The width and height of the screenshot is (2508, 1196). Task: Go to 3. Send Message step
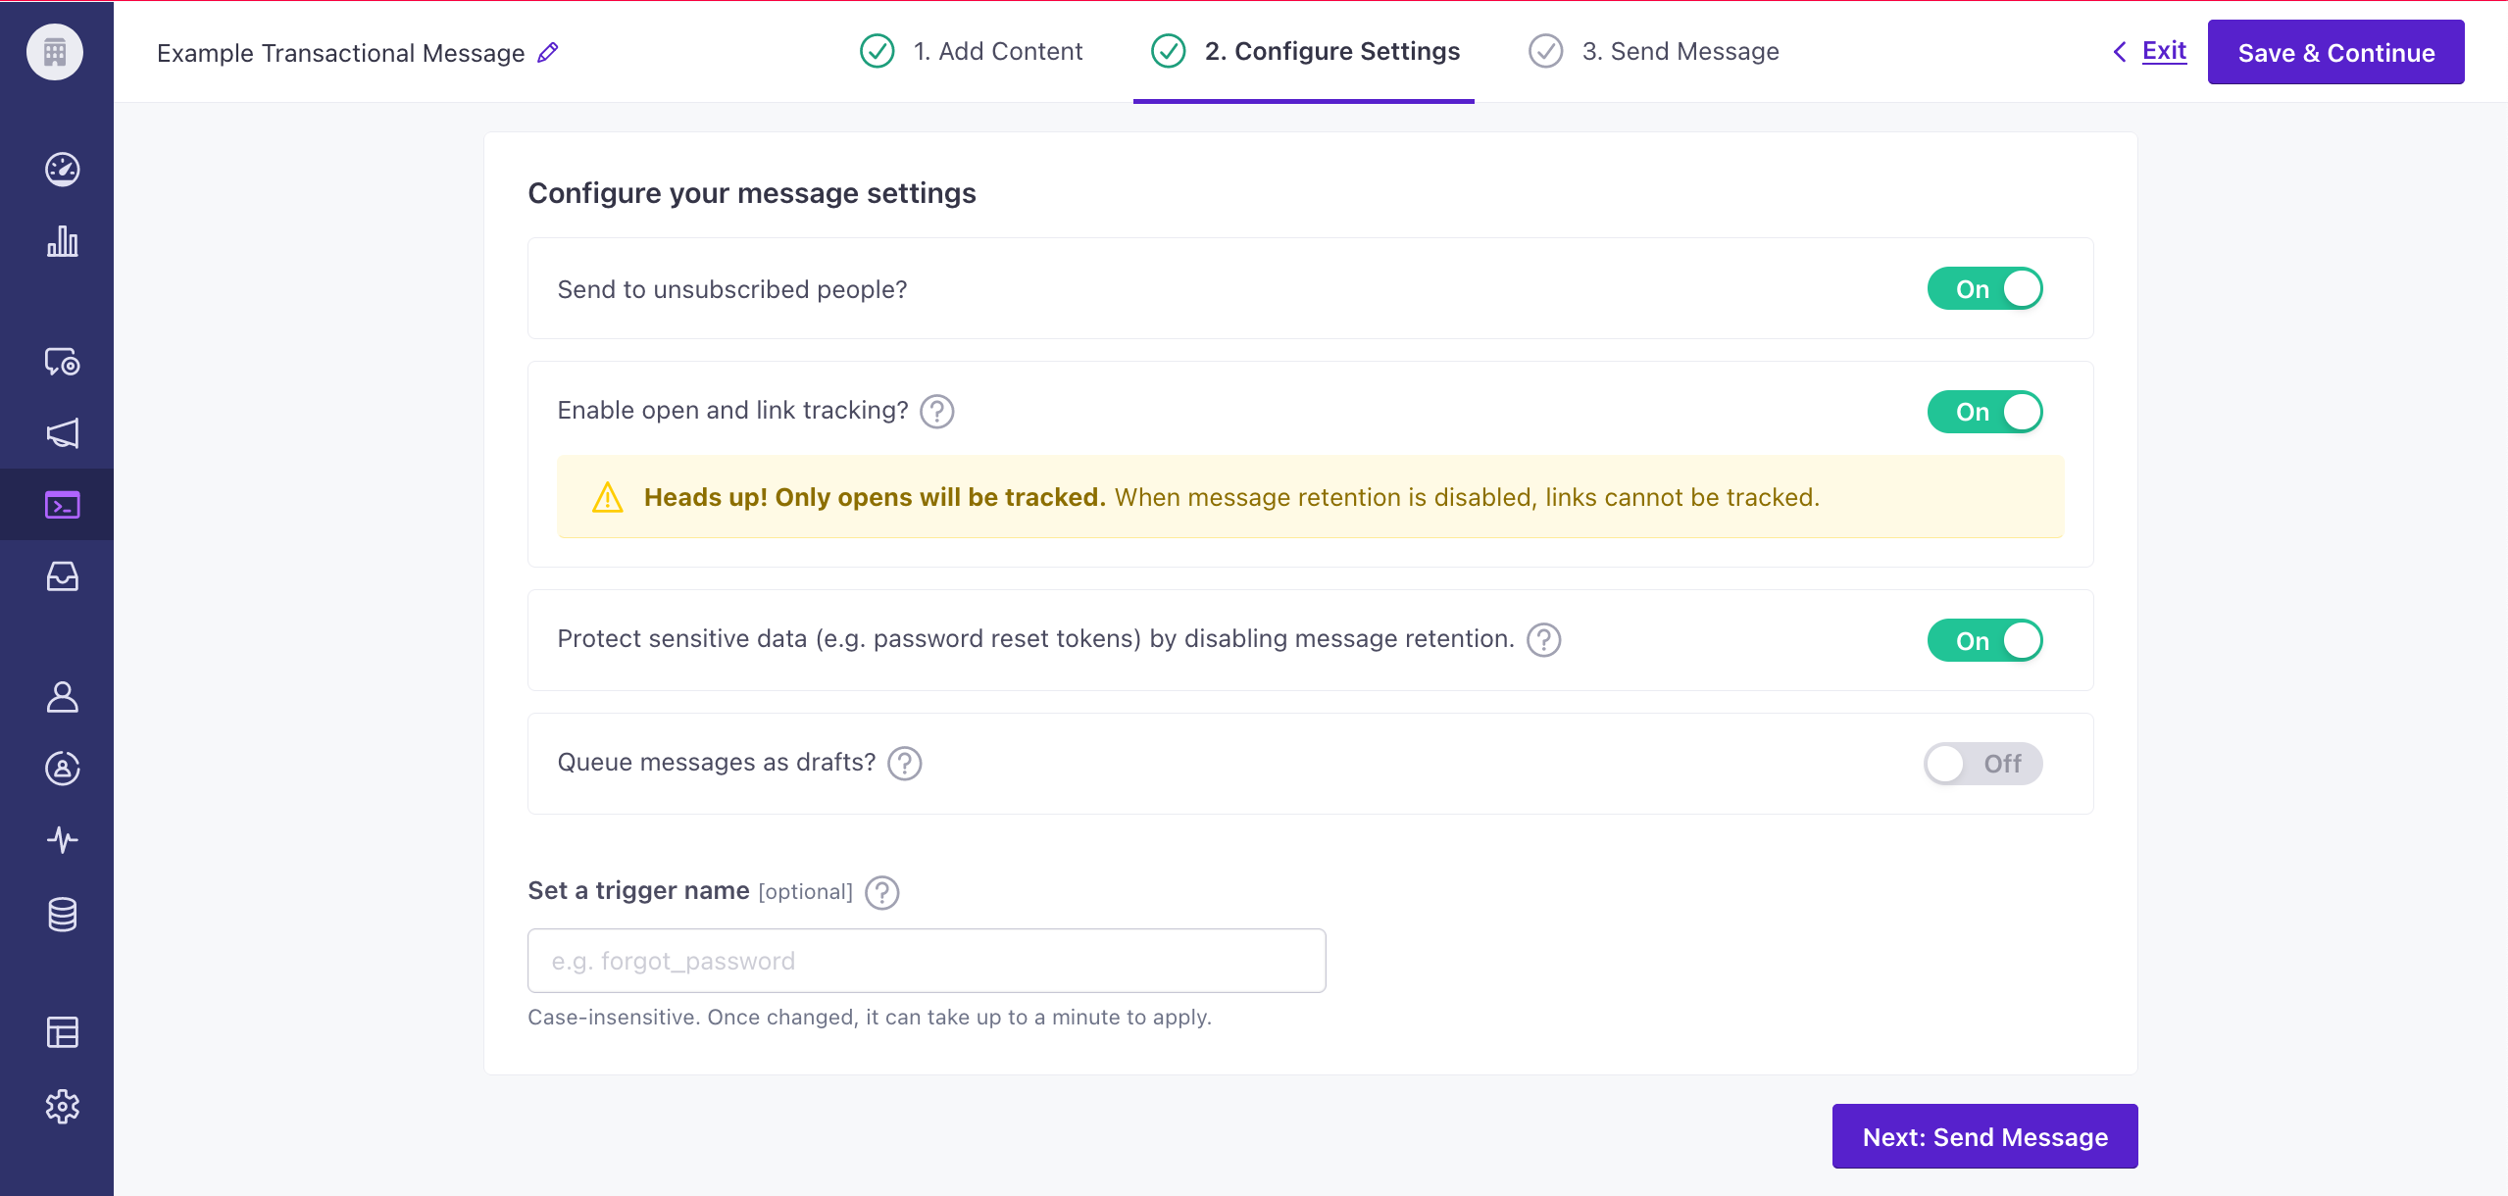pos(1680,51)
